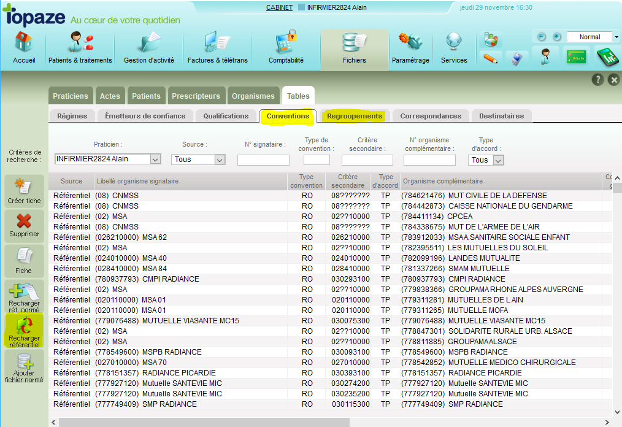Click the Topaze logo
Screen dimensions: 622x427
[34, 16]
